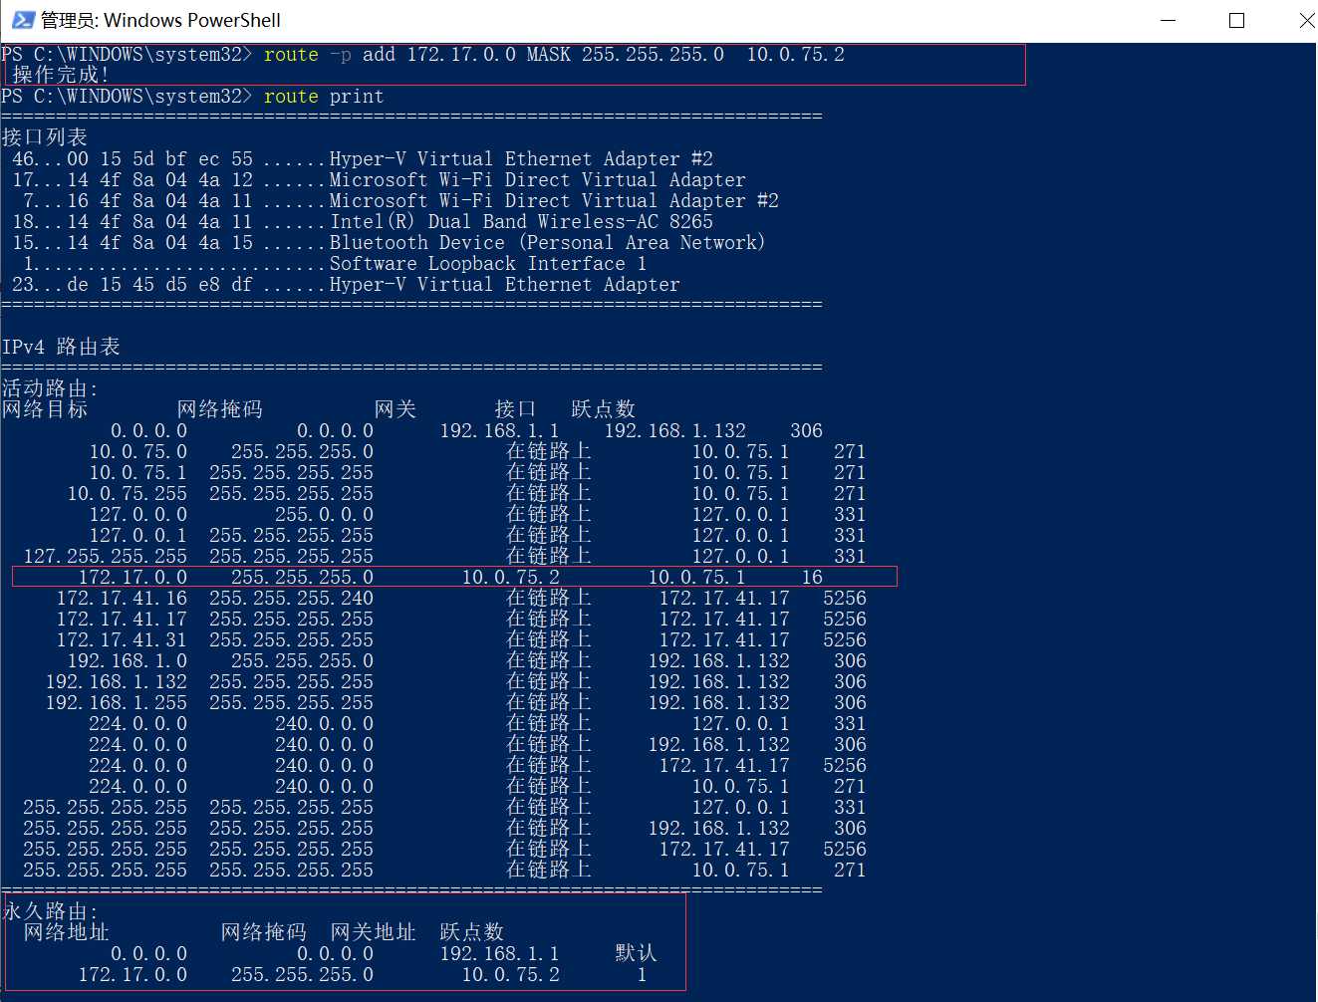Click destination 192.168.1.0 in route table

click(x=128, y=661)
